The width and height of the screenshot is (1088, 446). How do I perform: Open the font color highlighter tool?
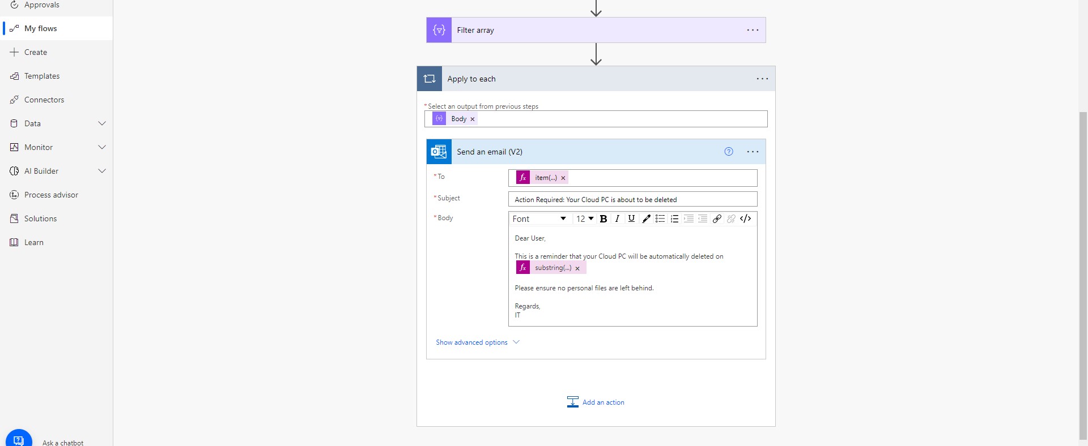pos(646,219)
